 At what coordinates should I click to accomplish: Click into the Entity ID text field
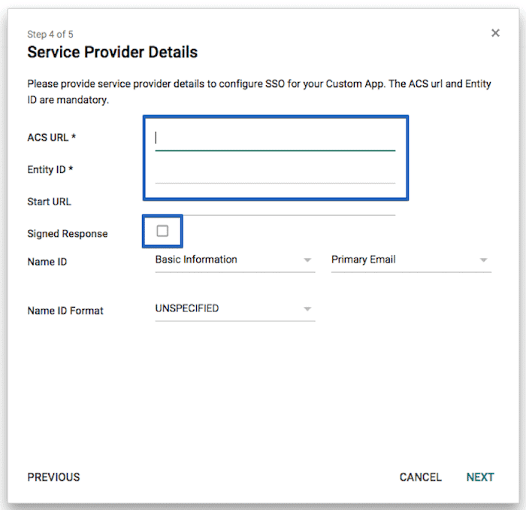coord(275,174)
